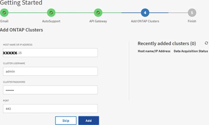Select step 4 Add ONTAP Clusters circle
Viewport: 209px width, 125px height.
(145, 13)
